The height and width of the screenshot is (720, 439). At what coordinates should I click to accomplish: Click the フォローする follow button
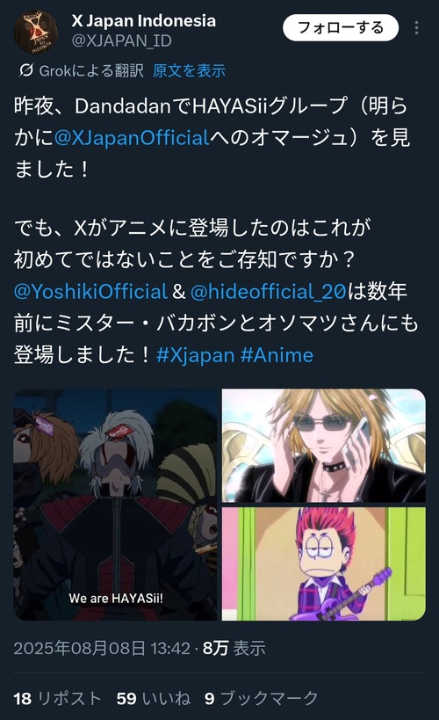(341, 28)
